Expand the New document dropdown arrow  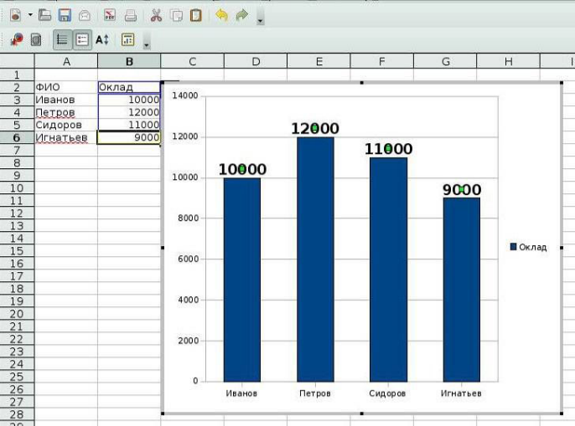point(30,15)
